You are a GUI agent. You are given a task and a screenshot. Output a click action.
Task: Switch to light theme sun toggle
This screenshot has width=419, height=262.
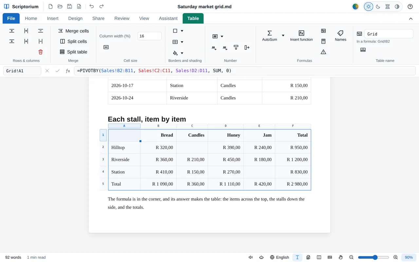click(x=369, y=7)
